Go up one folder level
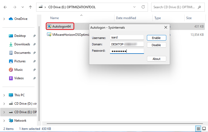 click(x=30, y=7)
